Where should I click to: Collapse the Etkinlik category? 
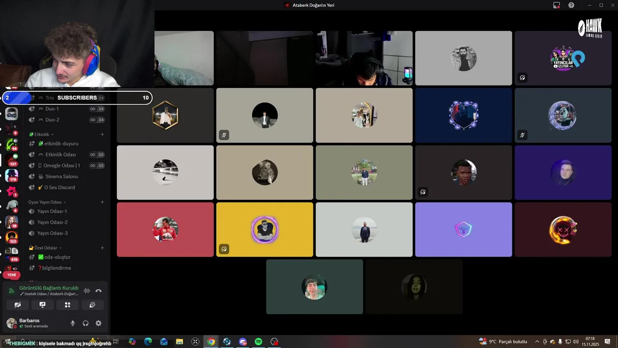pos(41,134)
